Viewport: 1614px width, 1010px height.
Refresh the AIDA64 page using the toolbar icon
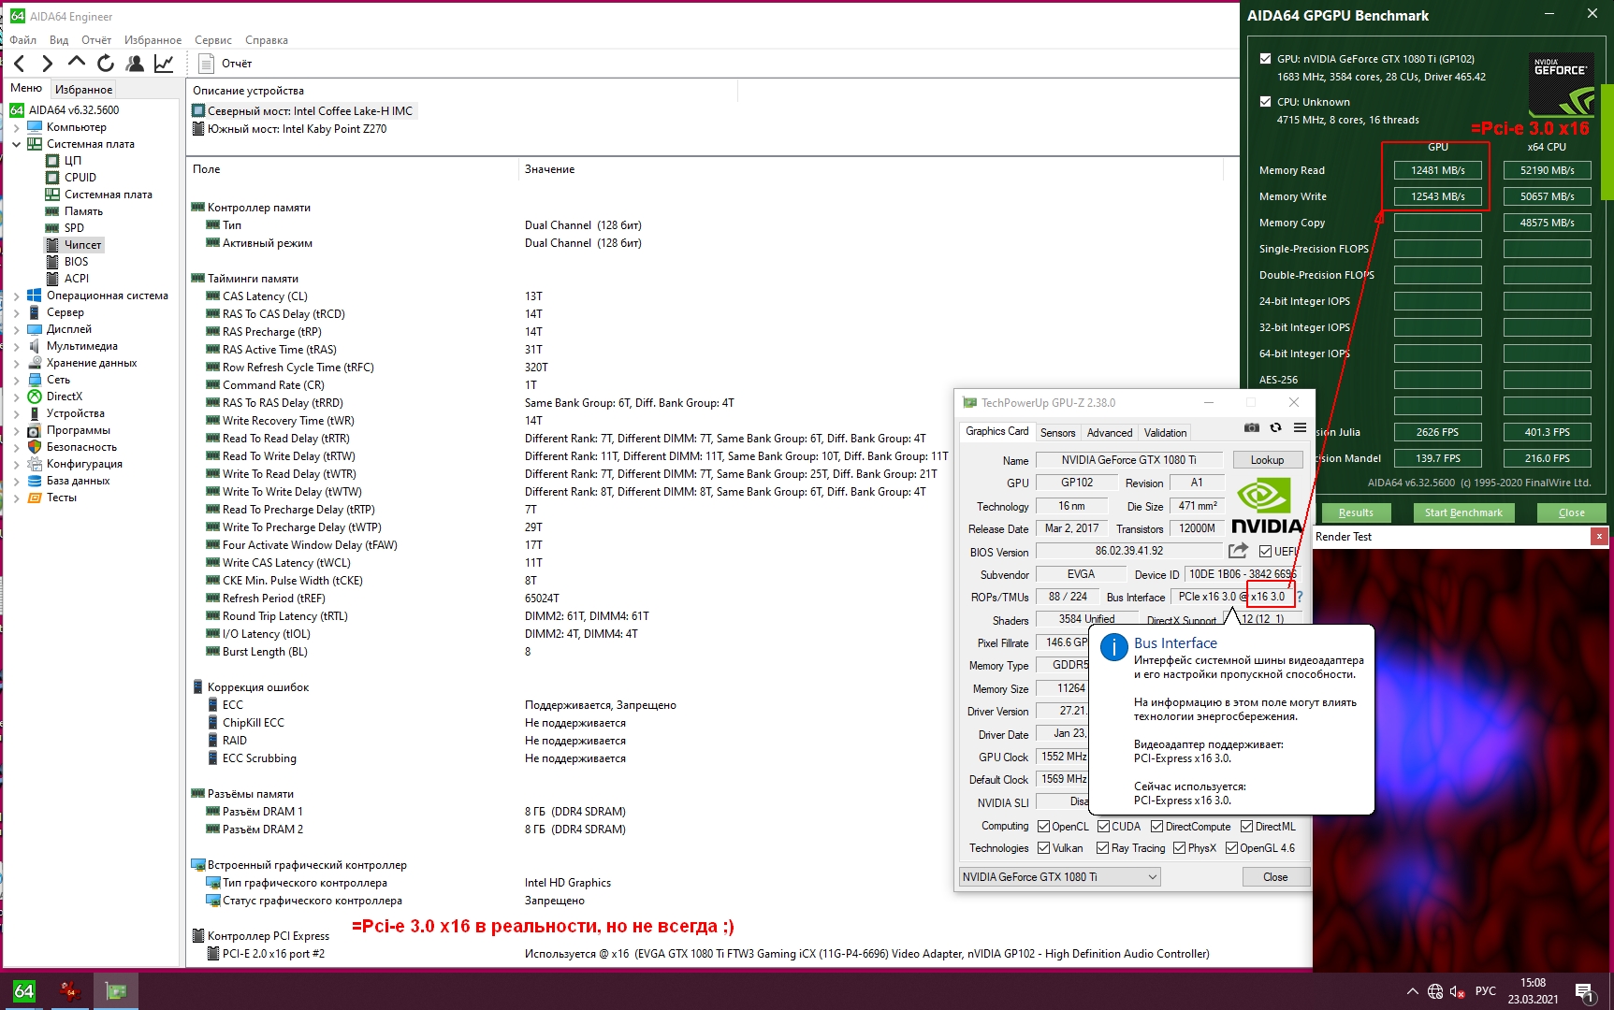[106, 63]
